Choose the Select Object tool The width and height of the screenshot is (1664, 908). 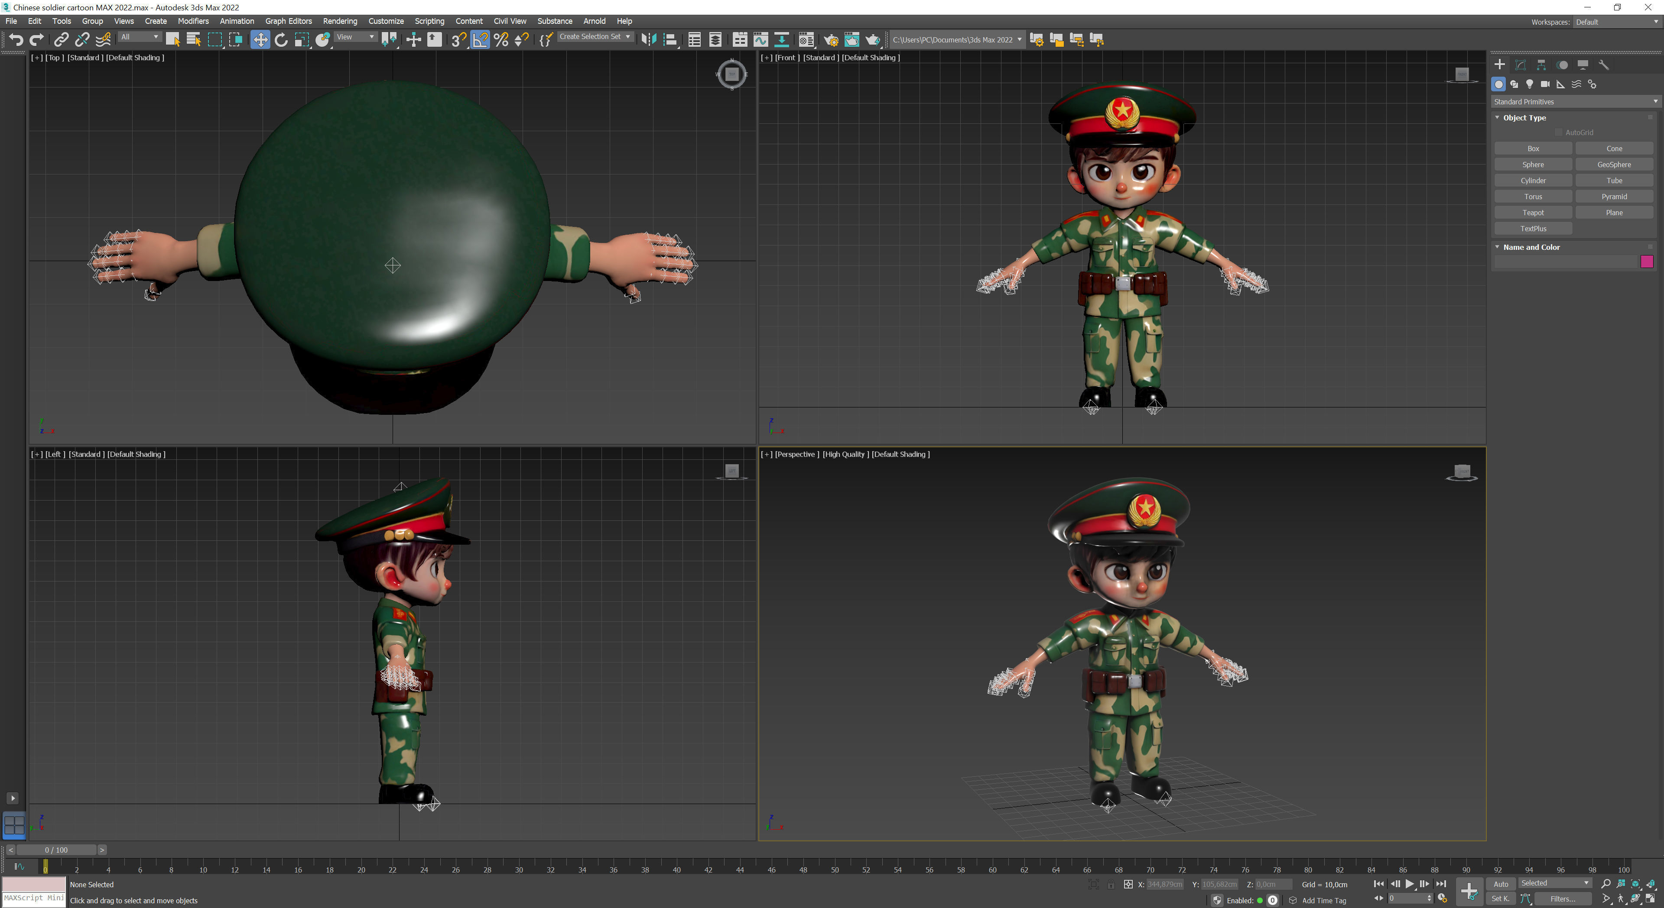tap(172, 40)
